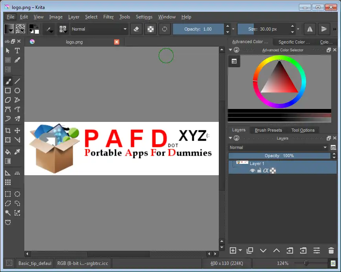The height and width of the screenshot is (272, 341).
Task: Open the Settings menu
Action: click(144, 17)
